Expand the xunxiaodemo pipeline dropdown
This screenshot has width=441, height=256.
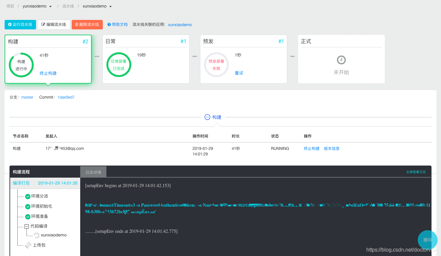pyautogui.click(x=97, y=6)
